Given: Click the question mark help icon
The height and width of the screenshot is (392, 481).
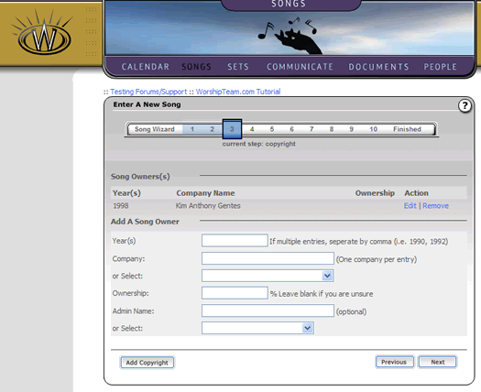Looking at the screenshot, I should [x=465, y=106].
